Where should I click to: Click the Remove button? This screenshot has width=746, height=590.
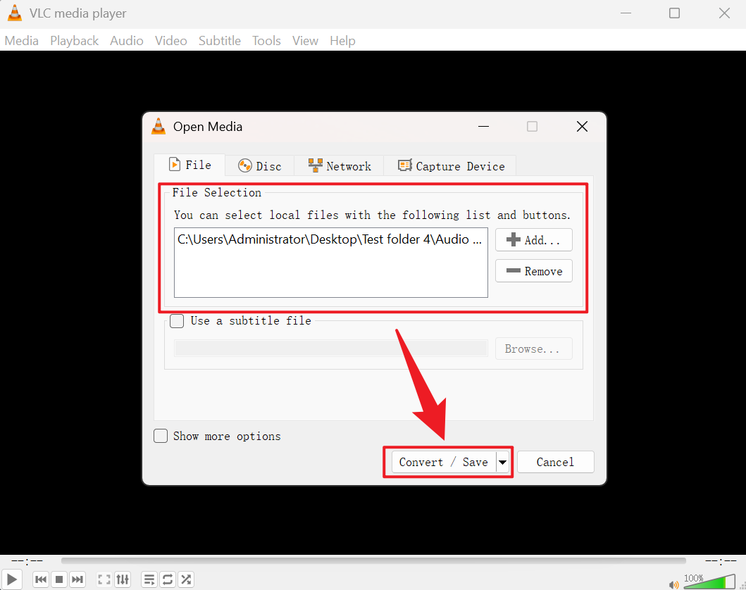534,271
